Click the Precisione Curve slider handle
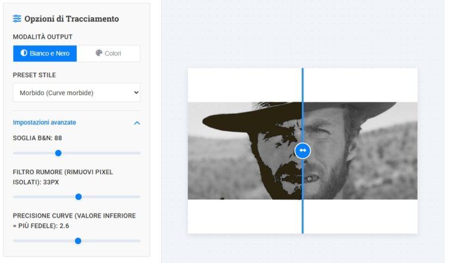The width and height of the screenshot is (457, 263). [x=78, y=241]
